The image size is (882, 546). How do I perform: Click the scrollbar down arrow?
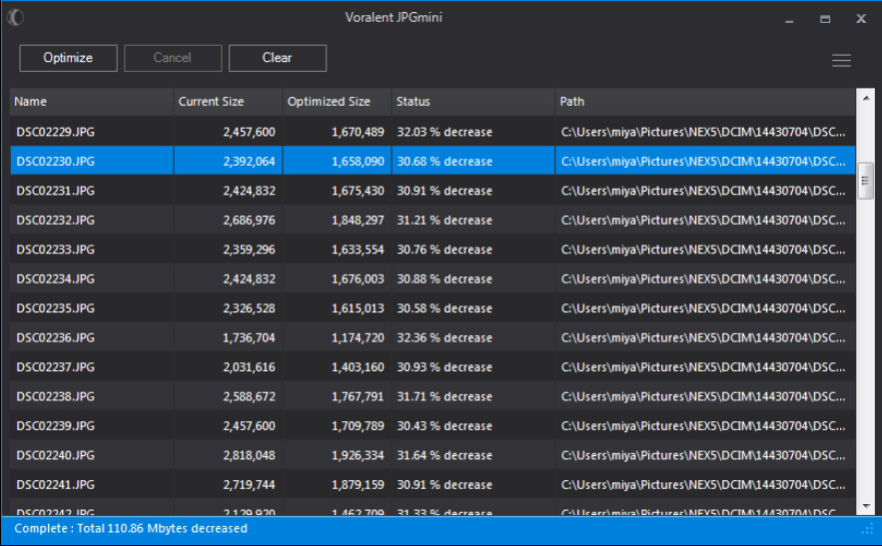[866, 506]
